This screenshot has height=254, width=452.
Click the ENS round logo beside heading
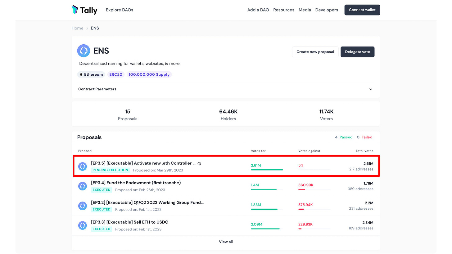84,51
